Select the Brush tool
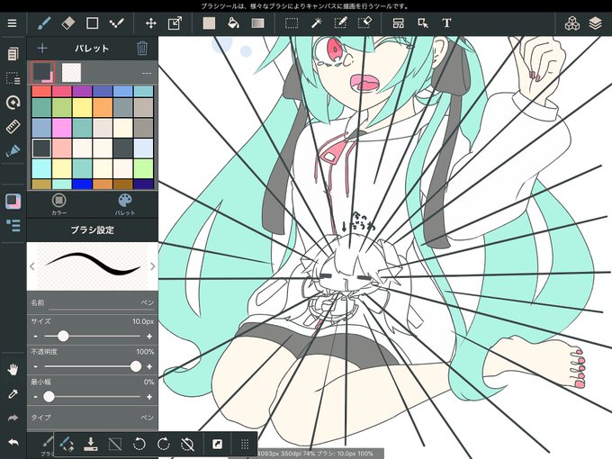 point(44,23)
